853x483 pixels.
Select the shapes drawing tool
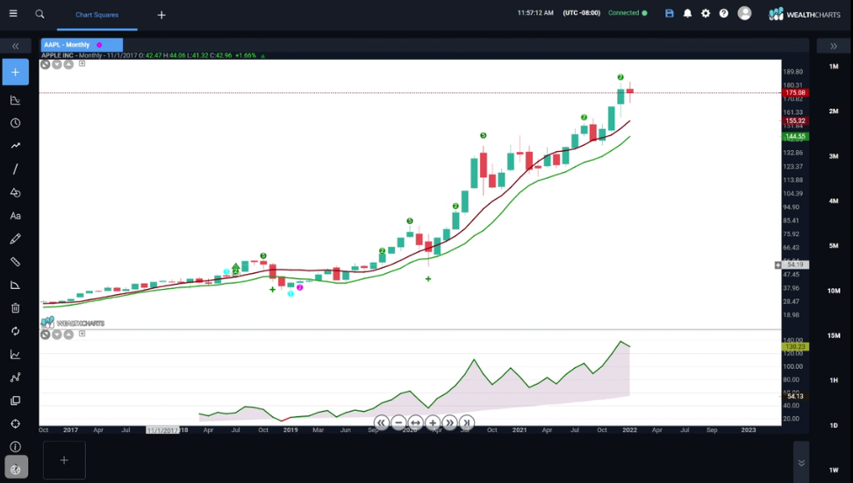click(x=15, y=193)
